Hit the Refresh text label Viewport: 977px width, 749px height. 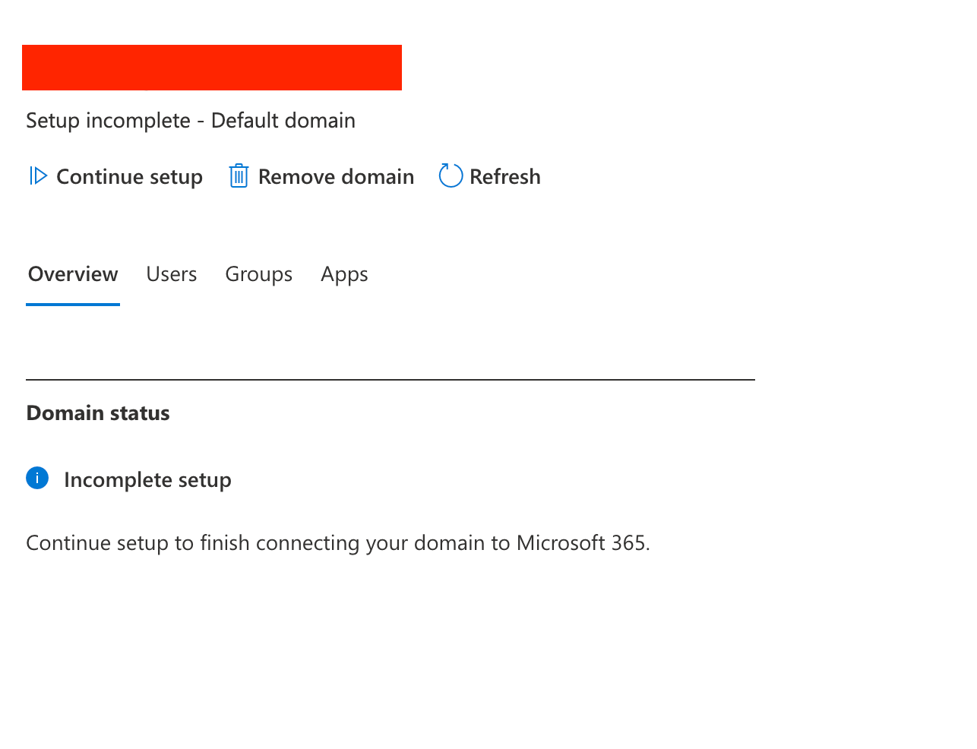coord(505,176)
